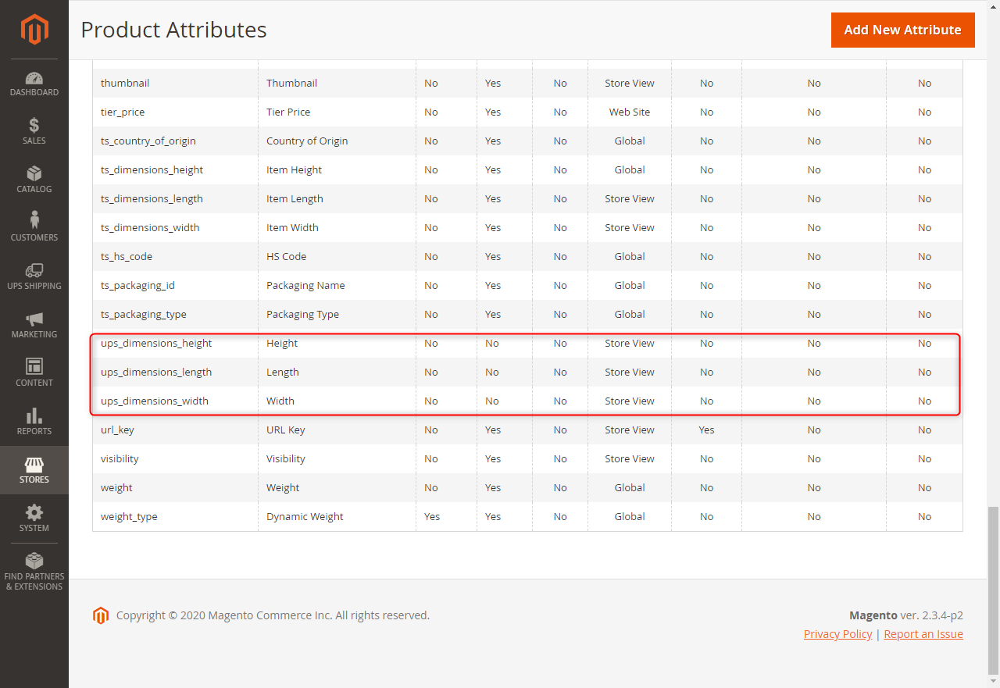Open the Stores menu
Viewport: 1000px width, 688px height.
(34, 470)
